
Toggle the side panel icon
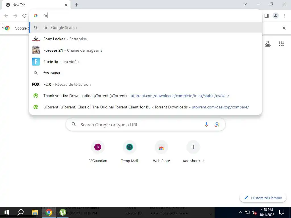pos(267,16)
